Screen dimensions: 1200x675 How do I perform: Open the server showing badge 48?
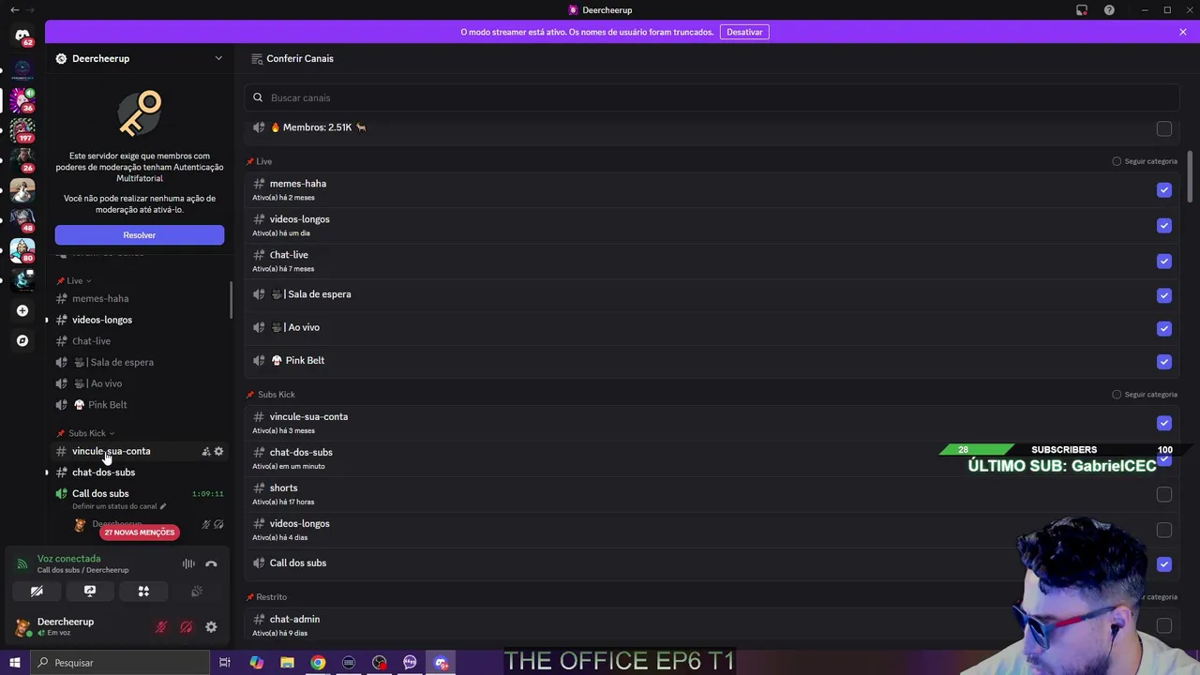pos(22,219)
